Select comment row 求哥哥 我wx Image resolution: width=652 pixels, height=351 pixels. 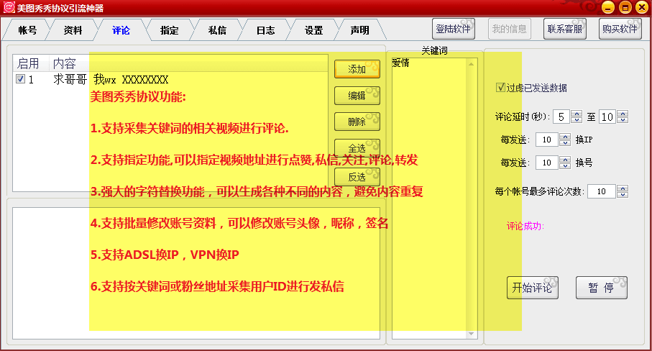170,79
